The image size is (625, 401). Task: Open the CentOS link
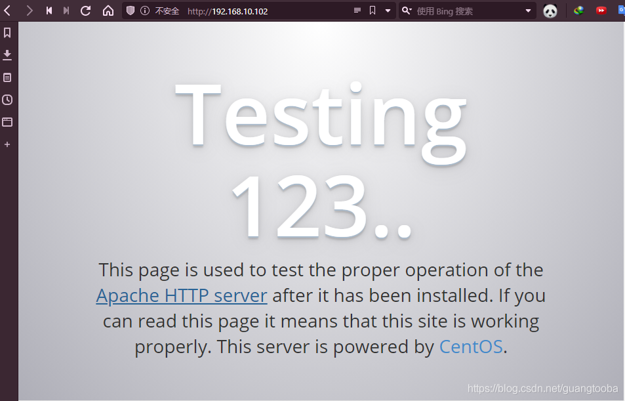(471, 347)
